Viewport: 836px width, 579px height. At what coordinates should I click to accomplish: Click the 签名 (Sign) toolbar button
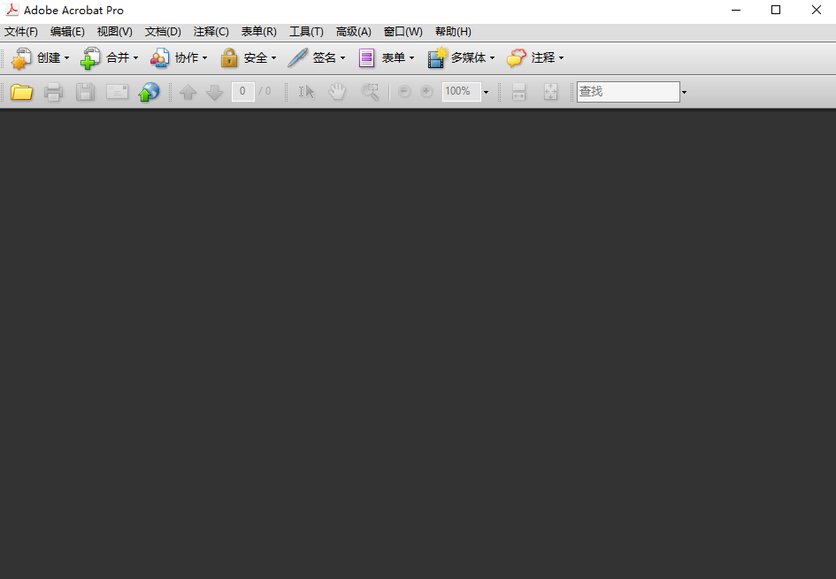[x=317, y=58]
